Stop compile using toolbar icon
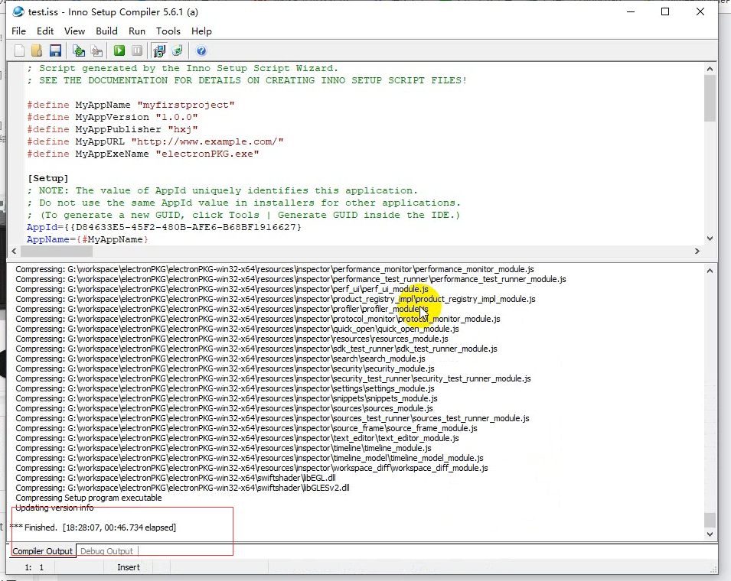The height and width of the screenshot is (581, 731). click(x=96, y=50)
